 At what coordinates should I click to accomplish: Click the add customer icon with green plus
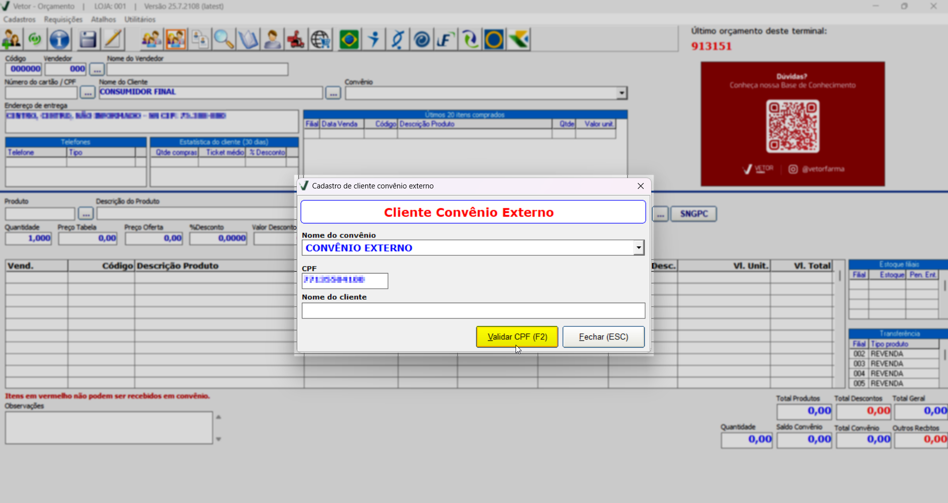(x=11, y=40)
